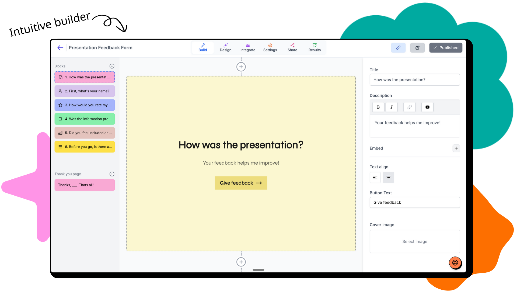Click the Build tab icon
Screen dimensions: 517x291
pyautogui.click(x=203, y=45)
